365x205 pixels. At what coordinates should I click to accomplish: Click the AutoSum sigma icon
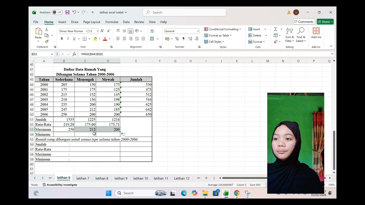pyautogui.click(x=276, y=29)
